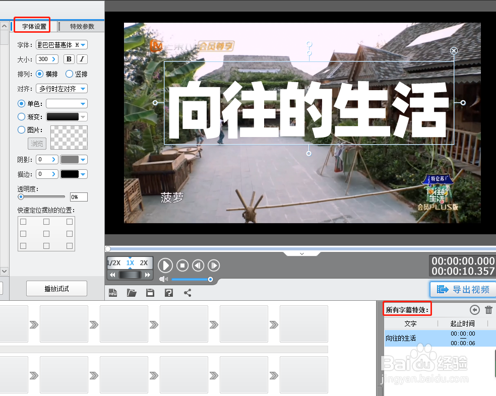496x396 pixels.
Task: Click the left panel scroll-down arrow
Action: [x=4, y=271]
